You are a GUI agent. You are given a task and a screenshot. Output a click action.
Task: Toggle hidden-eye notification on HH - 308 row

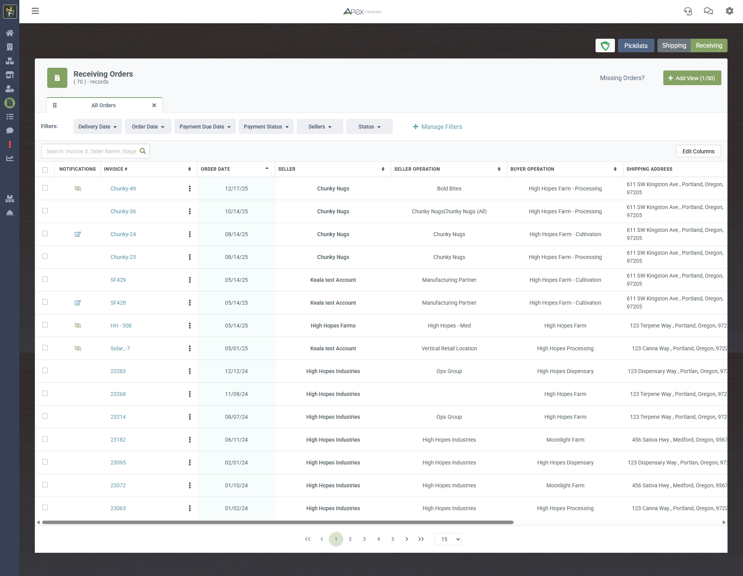pos(78,326)
